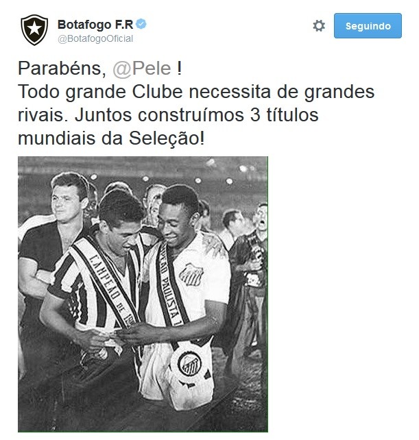Image resolution: width=419 pixels, height=440 pixels.
Task: Toggle the Seguindo follow button
Action: tap(368, 25)
